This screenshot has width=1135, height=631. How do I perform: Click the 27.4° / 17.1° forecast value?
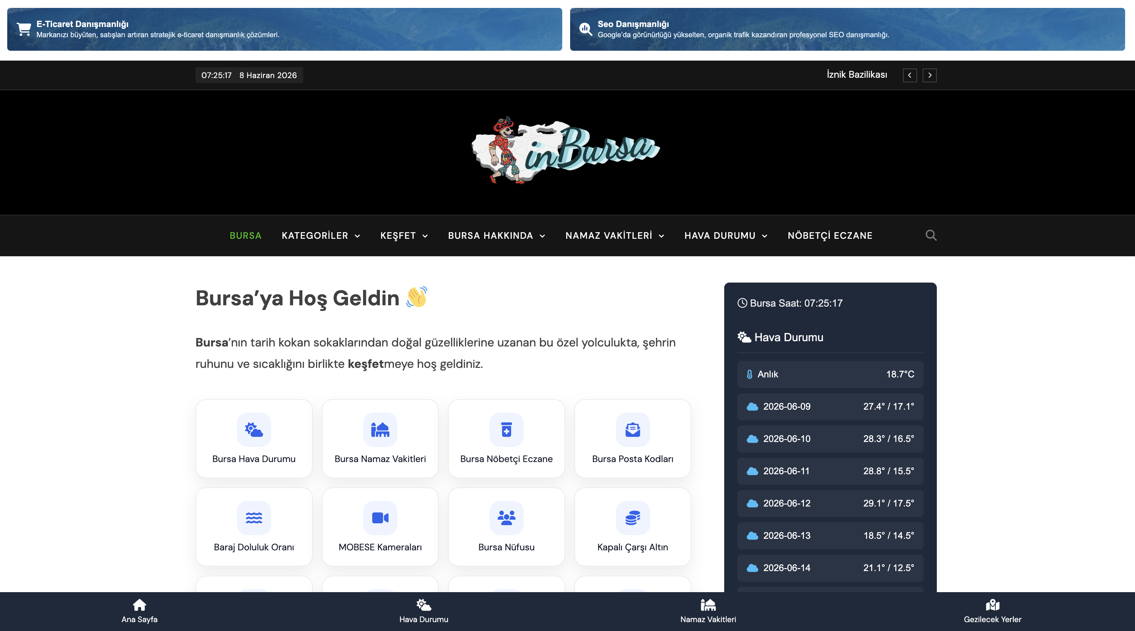click(888, 406)
